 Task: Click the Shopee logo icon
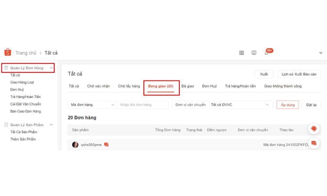point(8,52)
